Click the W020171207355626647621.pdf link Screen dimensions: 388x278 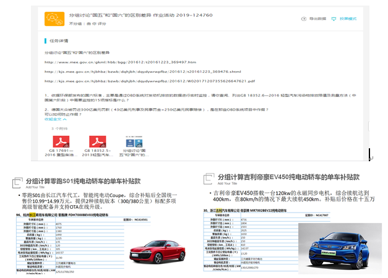pyautogui.click(x=150, y=82)
